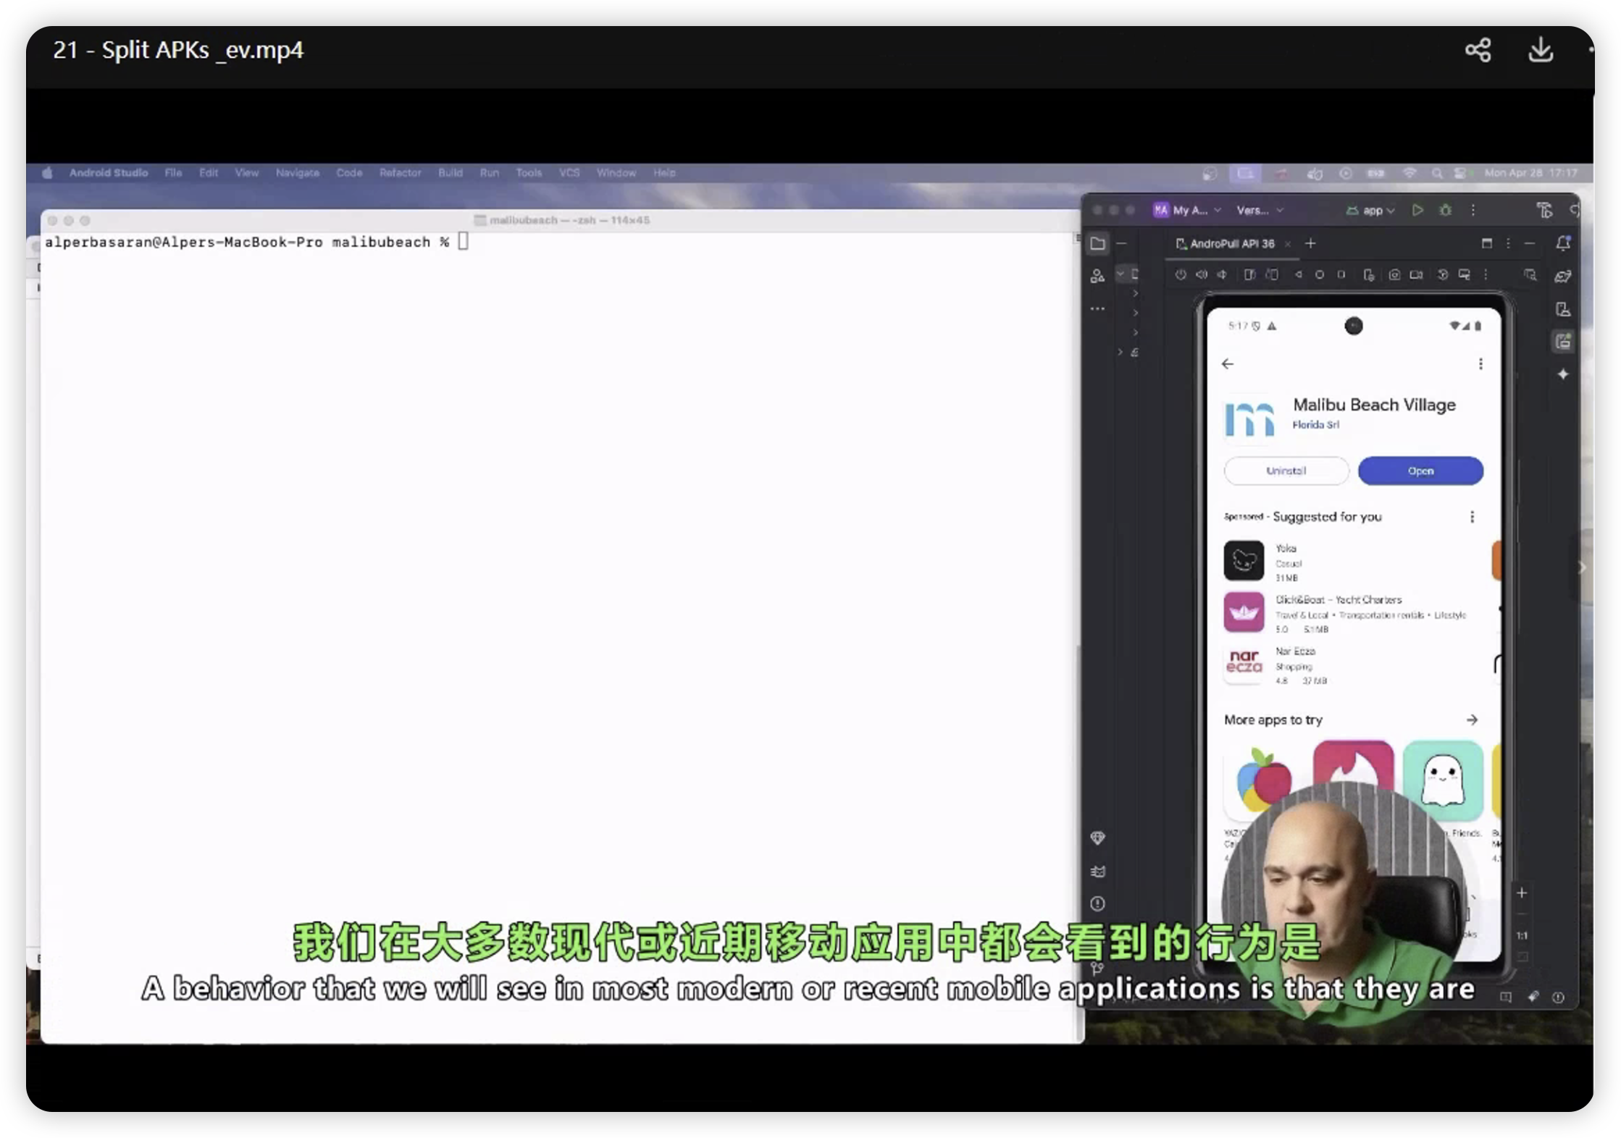The image size is (1621, 1138).
Task: Tap the blue Open button
Action: tap(1420, 471)
